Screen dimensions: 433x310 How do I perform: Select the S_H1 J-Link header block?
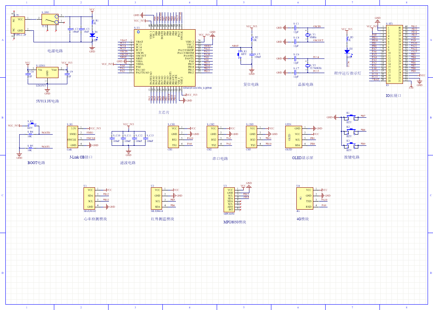72,137
